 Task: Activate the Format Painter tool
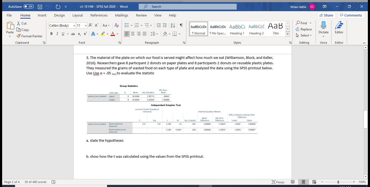[29, 36]
